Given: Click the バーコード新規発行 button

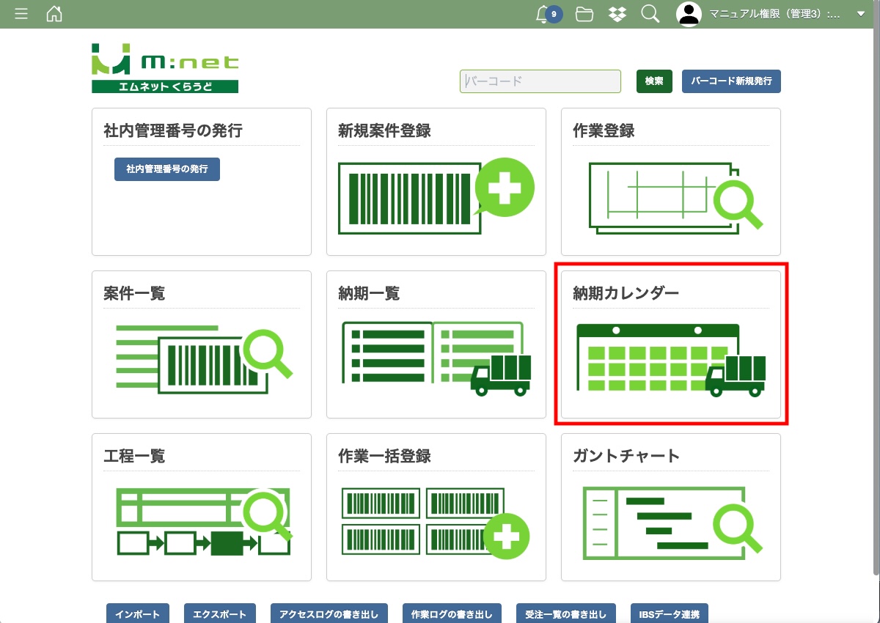Looking at the screenshot, I should (731, 81).
